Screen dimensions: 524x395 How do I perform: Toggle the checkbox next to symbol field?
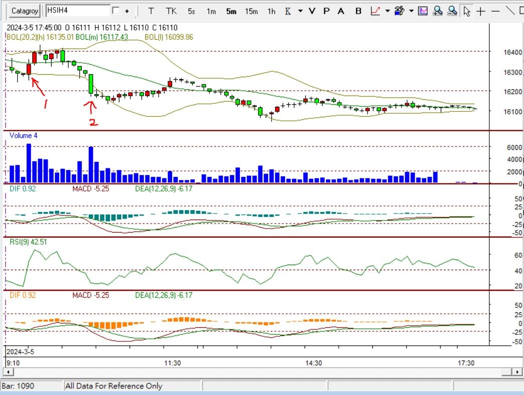[x=116, y=11]
